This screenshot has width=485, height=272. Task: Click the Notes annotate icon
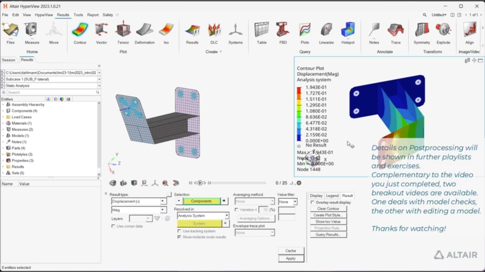[374, 33]
